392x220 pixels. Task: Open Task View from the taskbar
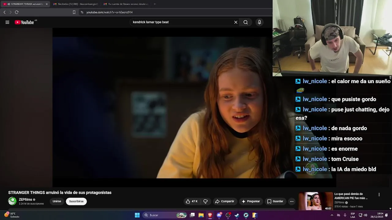(192, 215)
